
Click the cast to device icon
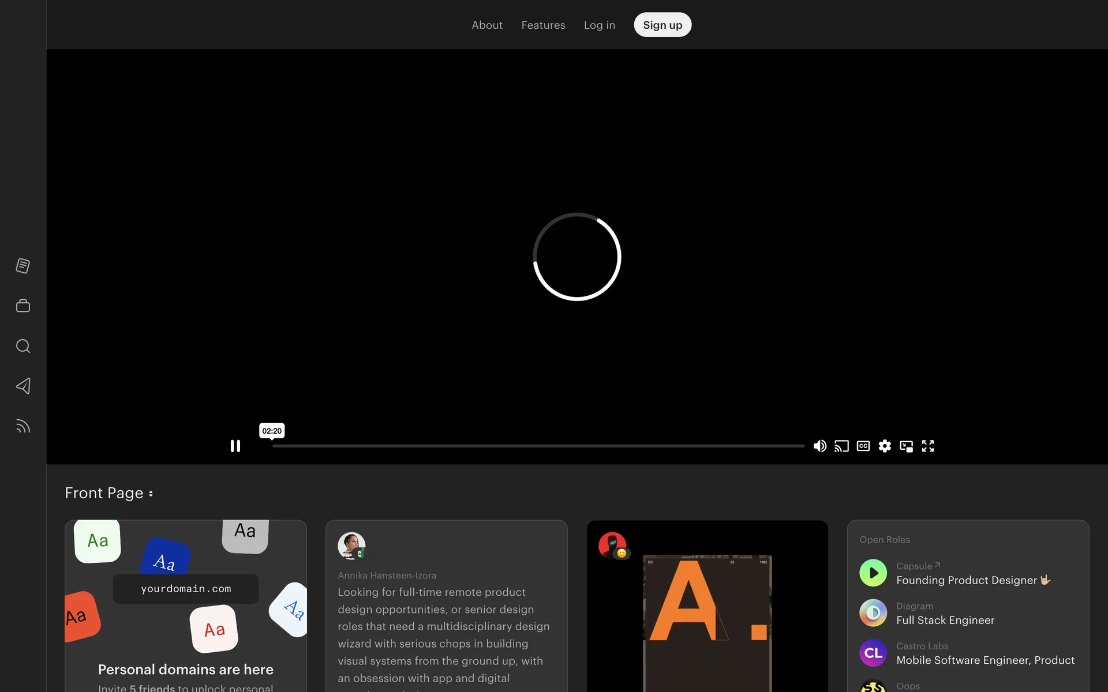point(841,446)
